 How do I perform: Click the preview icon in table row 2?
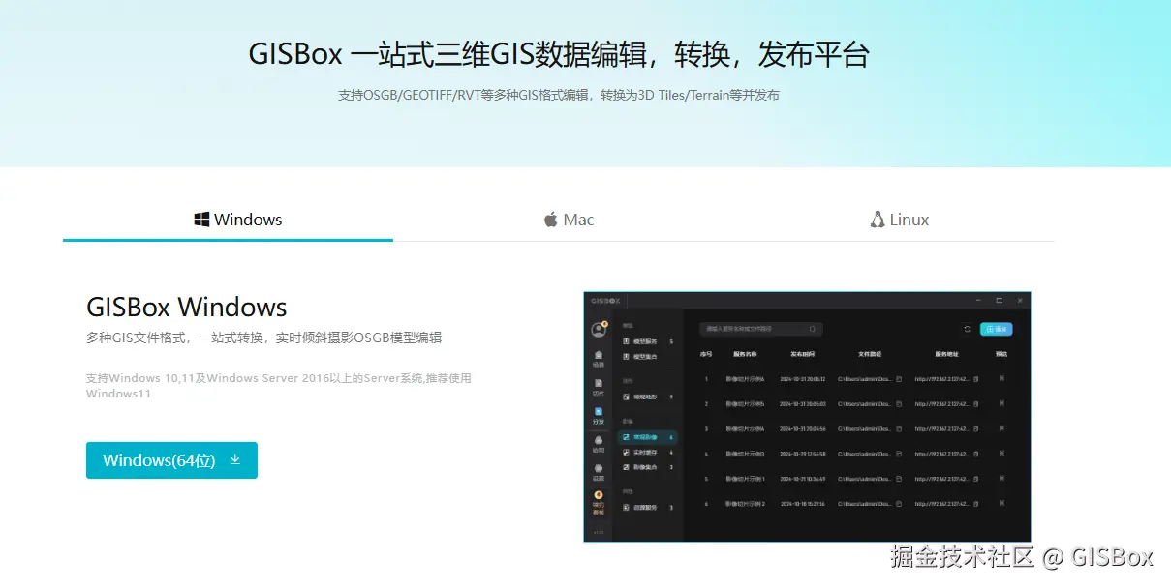coord(1002,402)
